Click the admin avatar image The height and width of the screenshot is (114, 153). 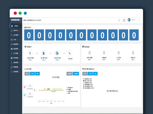(x=129, y=20)
